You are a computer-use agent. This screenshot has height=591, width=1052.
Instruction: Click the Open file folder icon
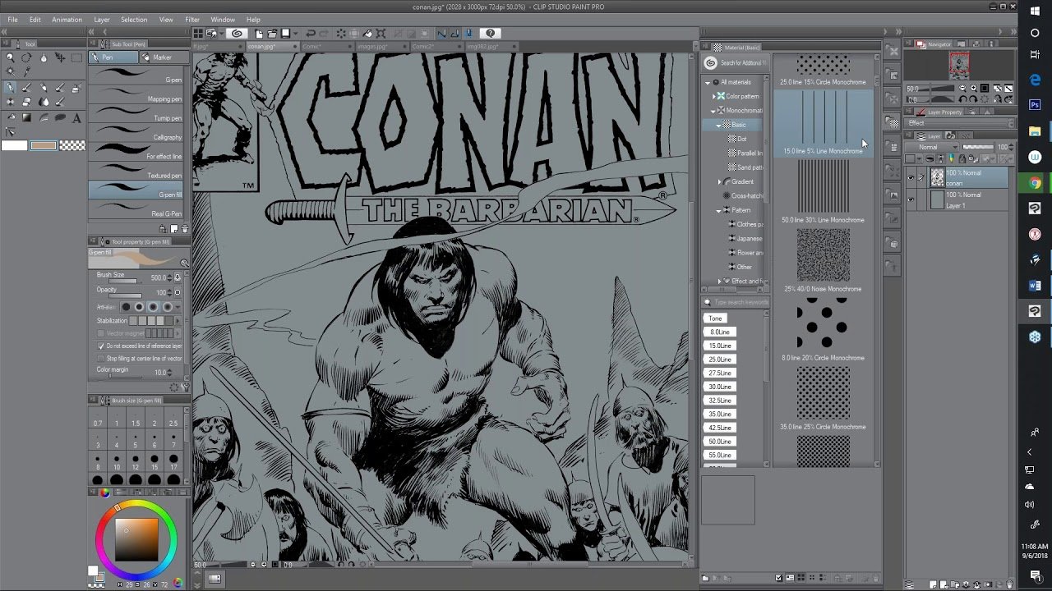(x=272, y=34)
